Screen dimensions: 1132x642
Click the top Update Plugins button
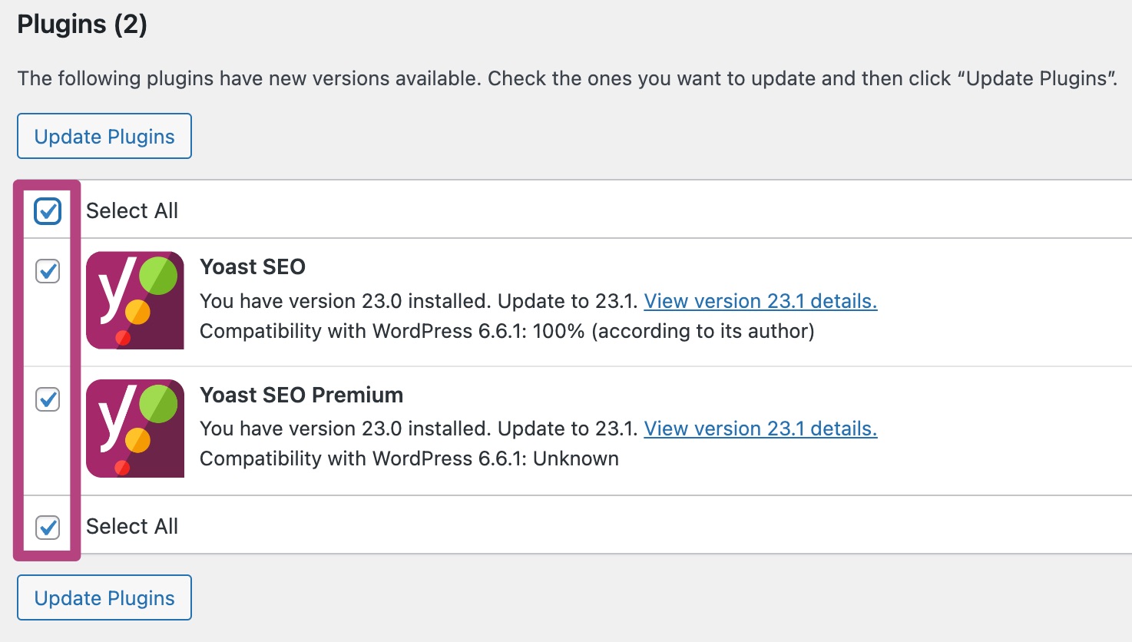[104, 136]
